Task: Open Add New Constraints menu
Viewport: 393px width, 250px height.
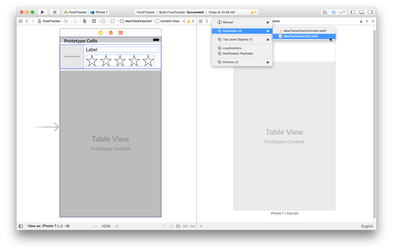Action: (x=186, y=226)
